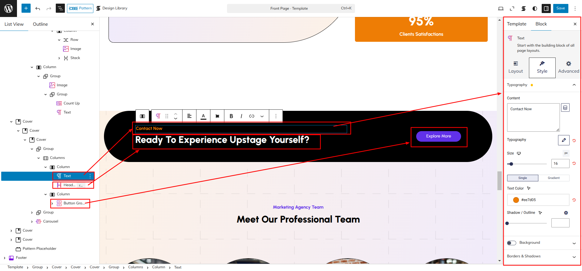Image resolution: width=582 pixels, height=271 pixels.
Task: Open the Front Page Template command palette
Action: click(x=291, y=8)
